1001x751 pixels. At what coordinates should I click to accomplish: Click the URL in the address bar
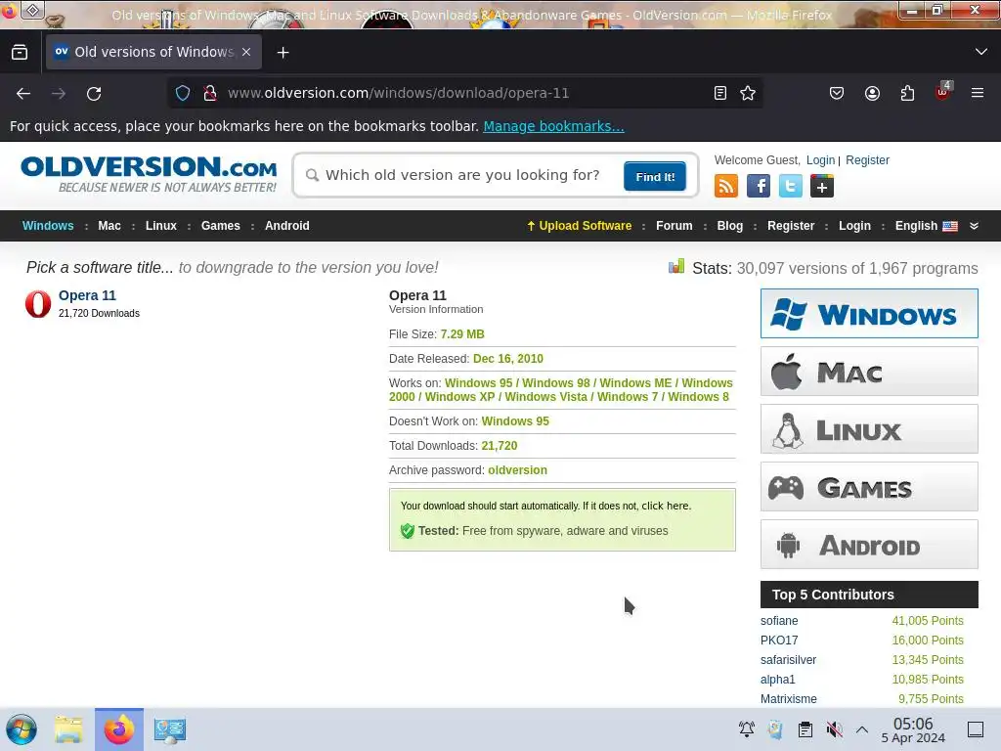tap(399, 93)
